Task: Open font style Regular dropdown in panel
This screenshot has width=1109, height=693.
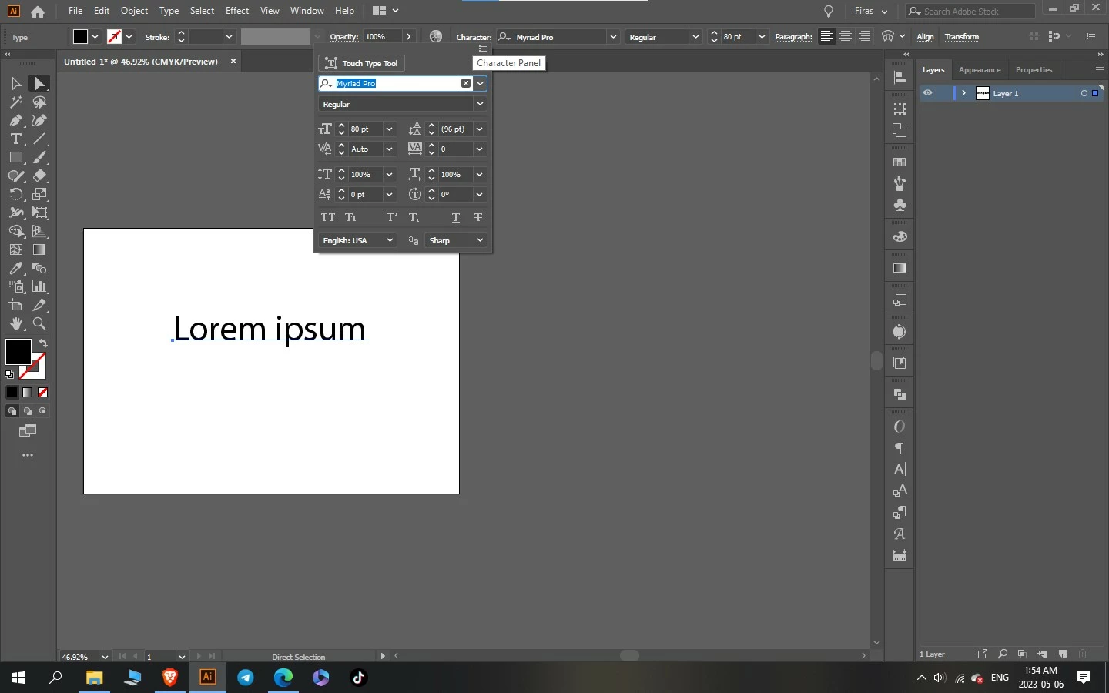Action: click(480, 104)
